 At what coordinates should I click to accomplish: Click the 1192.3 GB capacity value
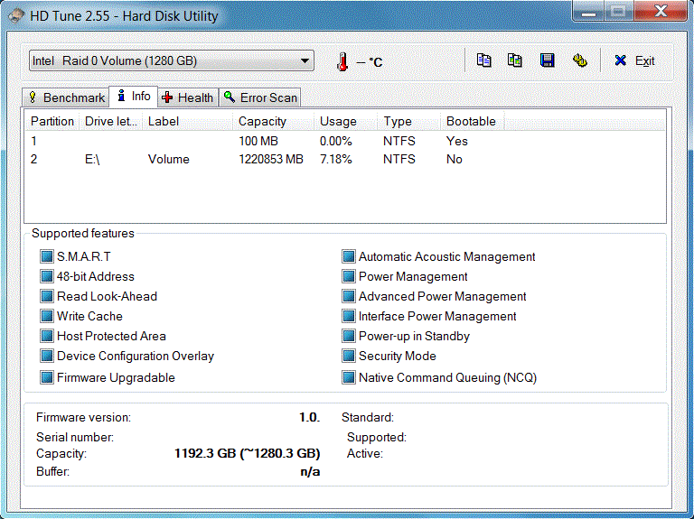(x=247, y=454)
